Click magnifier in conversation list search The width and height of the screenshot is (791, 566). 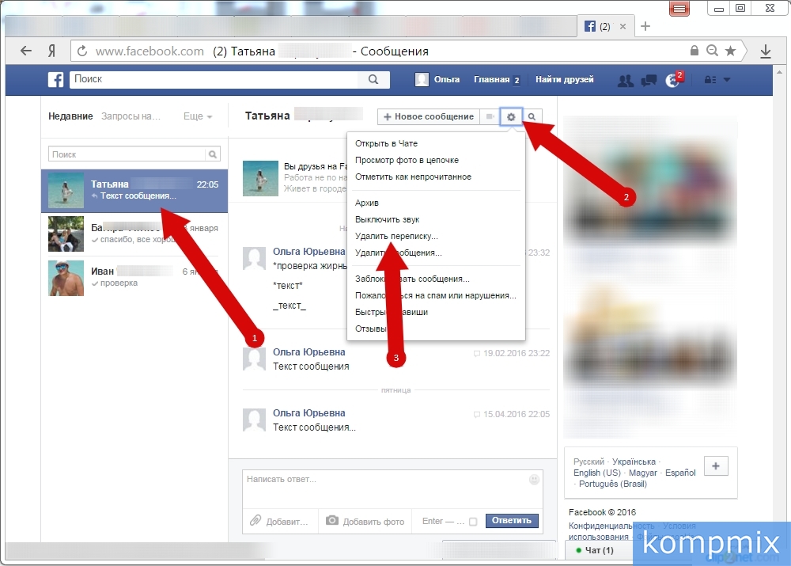pos(213,154)
